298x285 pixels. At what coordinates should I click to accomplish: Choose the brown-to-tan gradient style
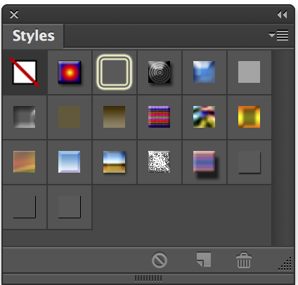[x=115, y=117]
